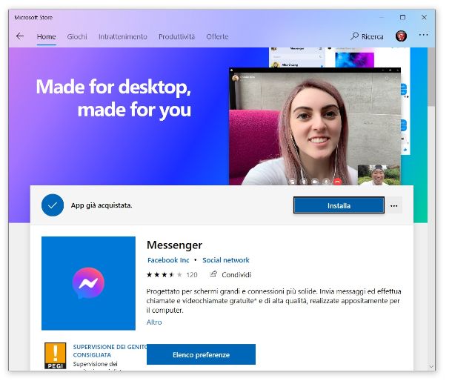Open the Offerte tab
Screen dimensions: 452x384
click(217, 37)
